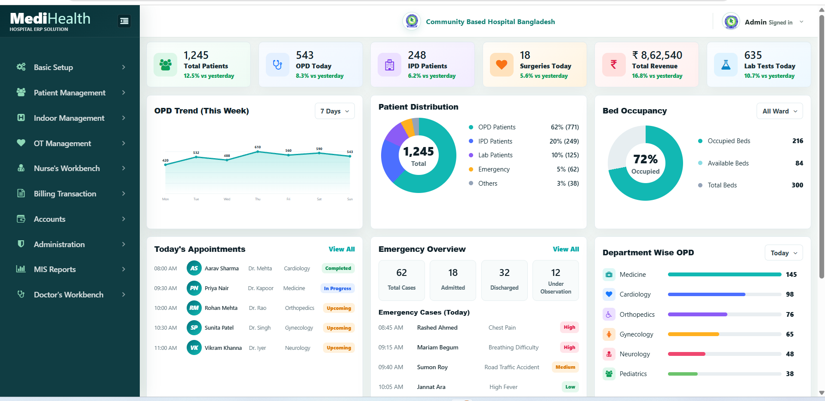Click the Lab Tests flask icon

(726, 64)
